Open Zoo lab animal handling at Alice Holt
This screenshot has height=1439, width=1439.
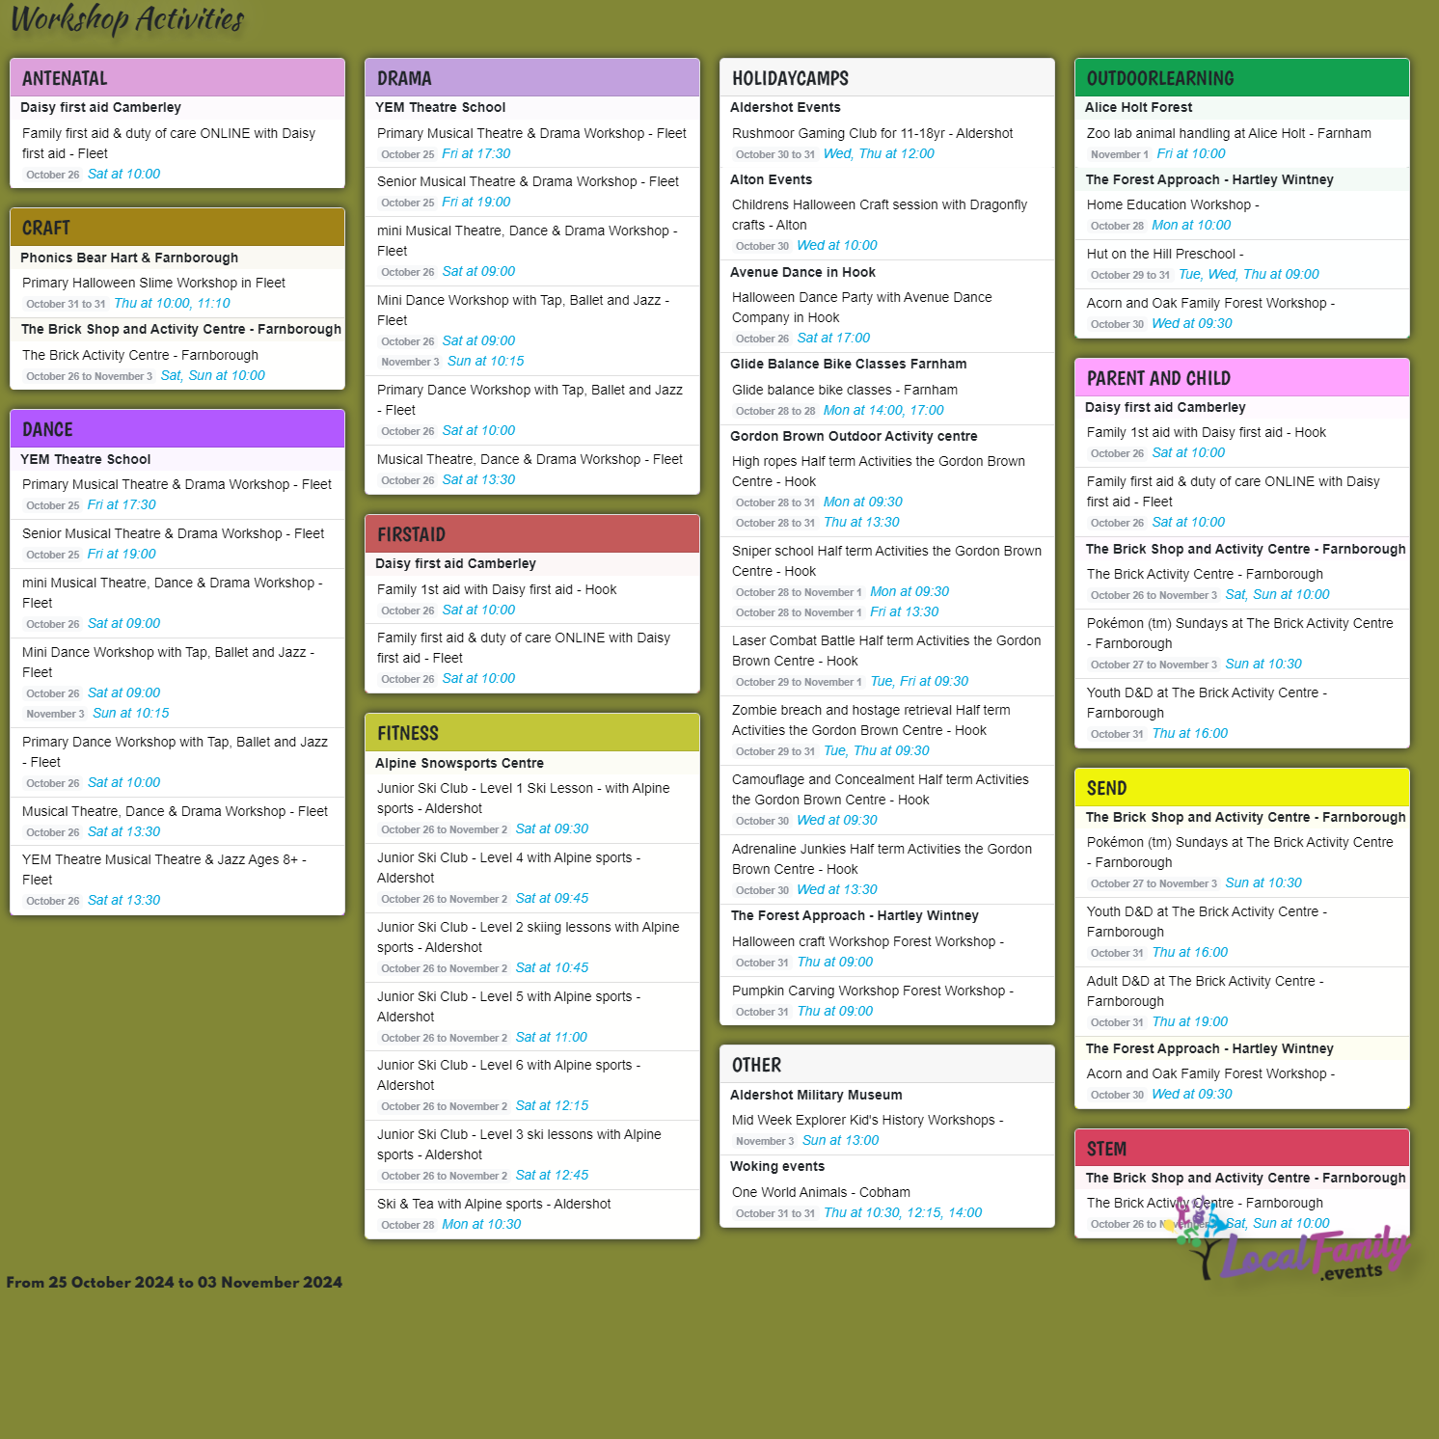(1229, 133)
